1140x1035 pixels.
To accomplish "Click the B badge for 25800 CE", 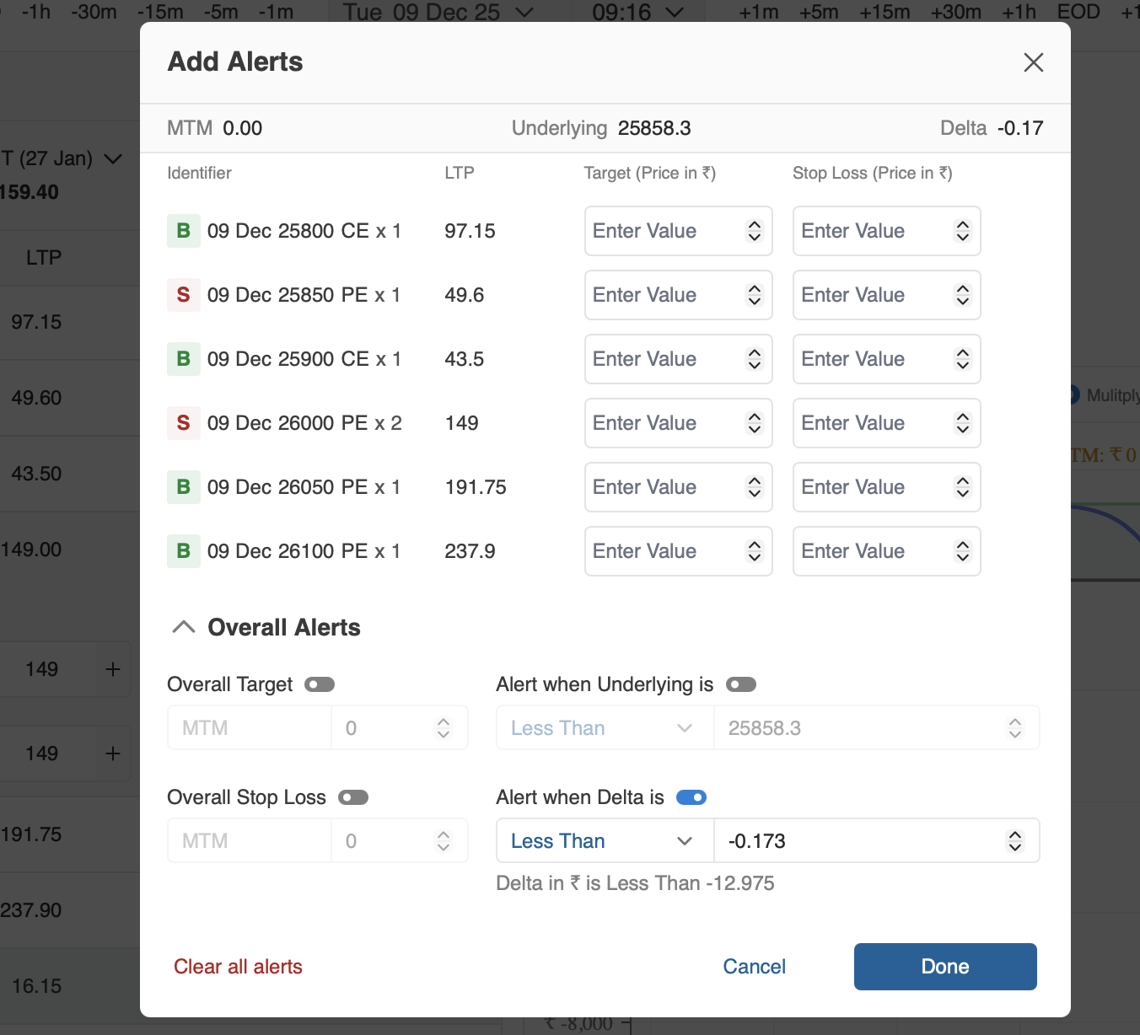I will (x=183, y=231).
